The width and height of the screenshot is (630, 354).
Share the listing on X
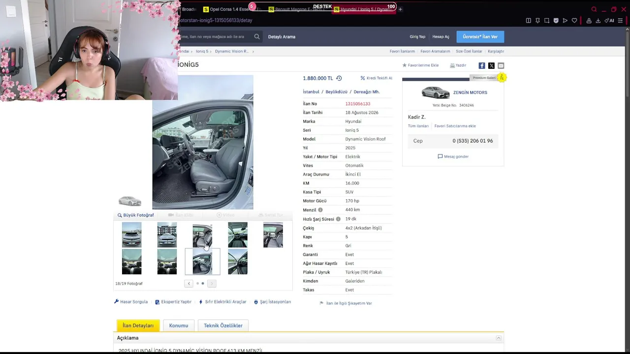point(491,65)
